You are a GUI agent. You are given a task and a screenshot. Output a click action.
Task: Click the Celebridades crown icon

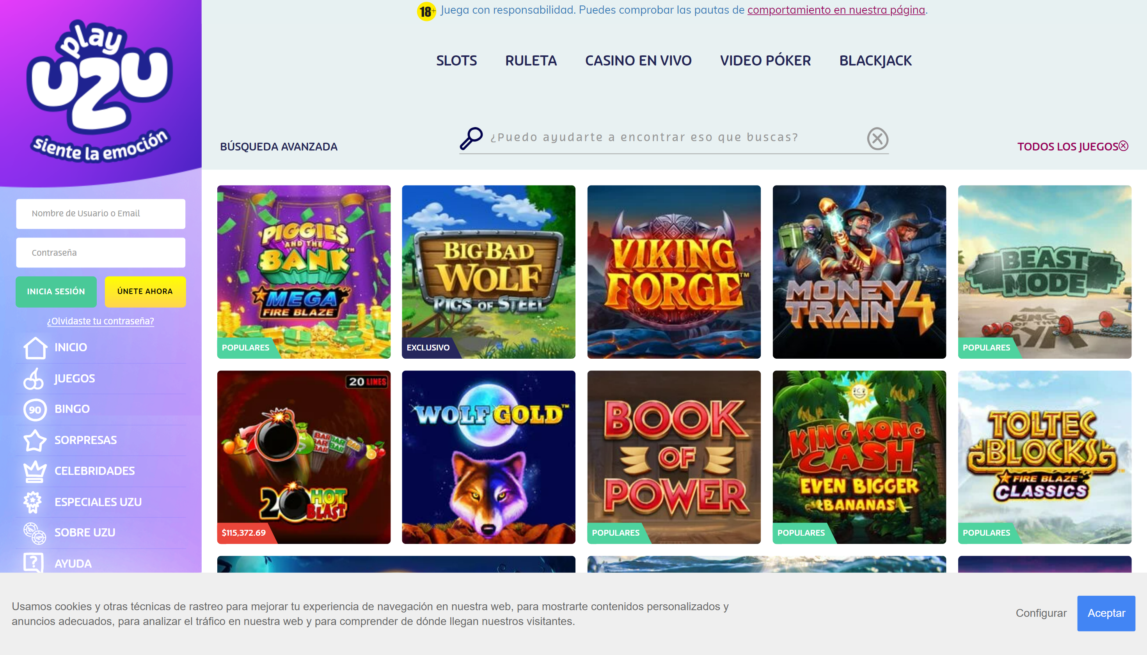coord(35,471)
